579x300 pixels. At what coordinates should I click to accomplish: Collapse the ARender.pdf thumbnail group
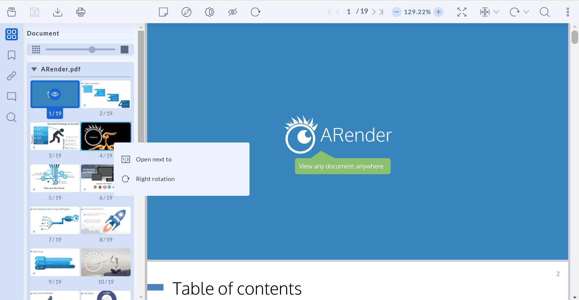pos(34,69)
